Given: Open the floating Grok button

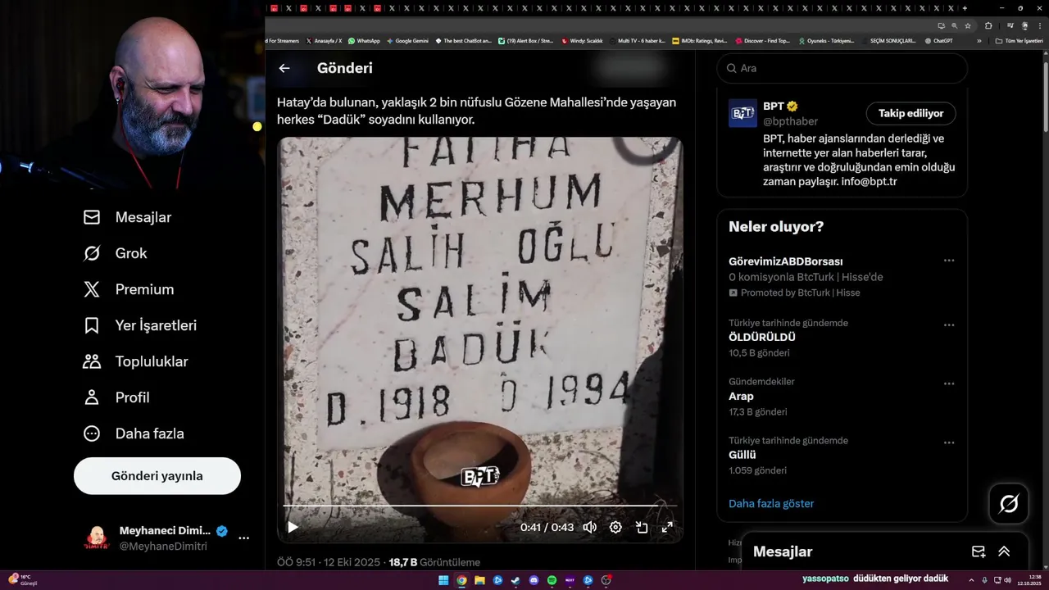Looking at the screenshot, I should pyautogui.click(x=1009, y=504).
